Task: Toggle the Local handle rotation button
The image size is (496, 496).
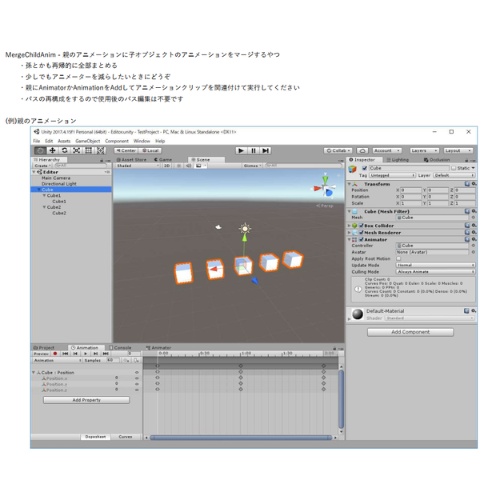Action: tap(150, 150)
